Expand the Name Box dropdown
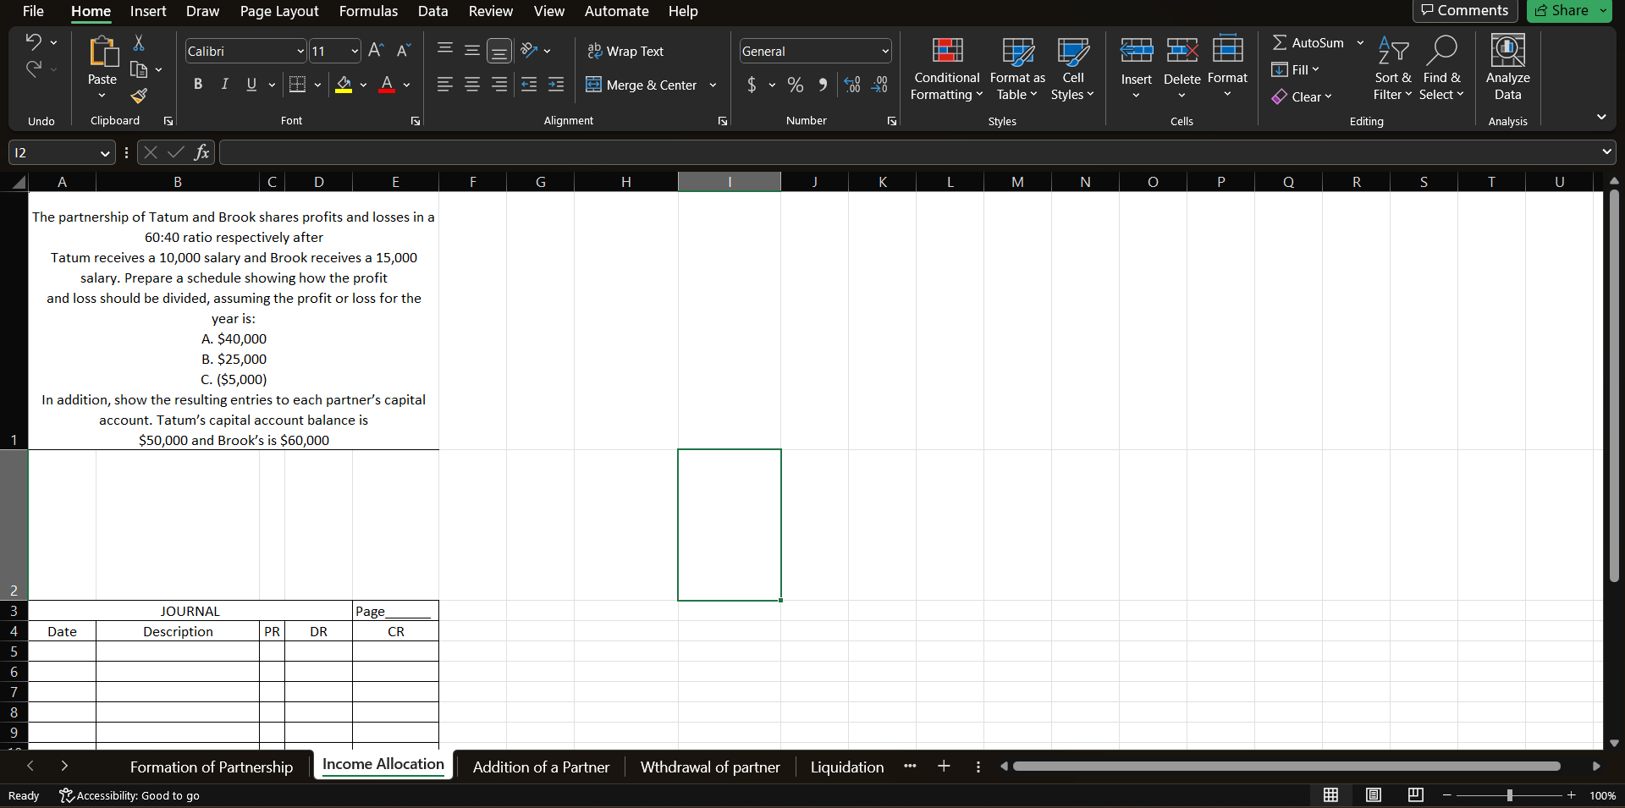 (x=105, y=153)
